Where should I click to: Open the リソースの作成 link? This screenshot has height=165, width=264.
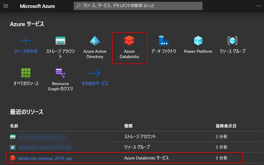26,51
